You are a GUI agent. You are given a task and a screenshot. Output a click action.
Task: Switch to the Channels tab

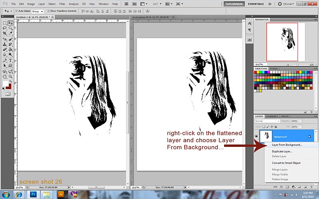tap(272, 116)
